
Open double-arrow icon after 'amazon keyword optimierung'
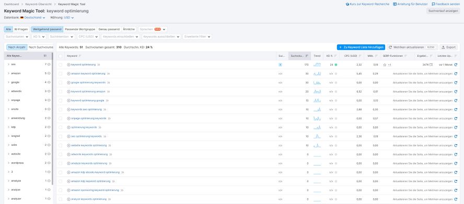(x=108, y=74)
